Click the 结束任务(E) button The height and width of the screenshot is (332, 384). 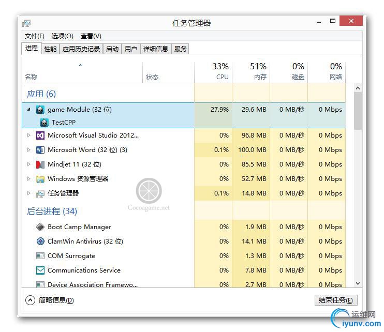(x=336, y=300)
